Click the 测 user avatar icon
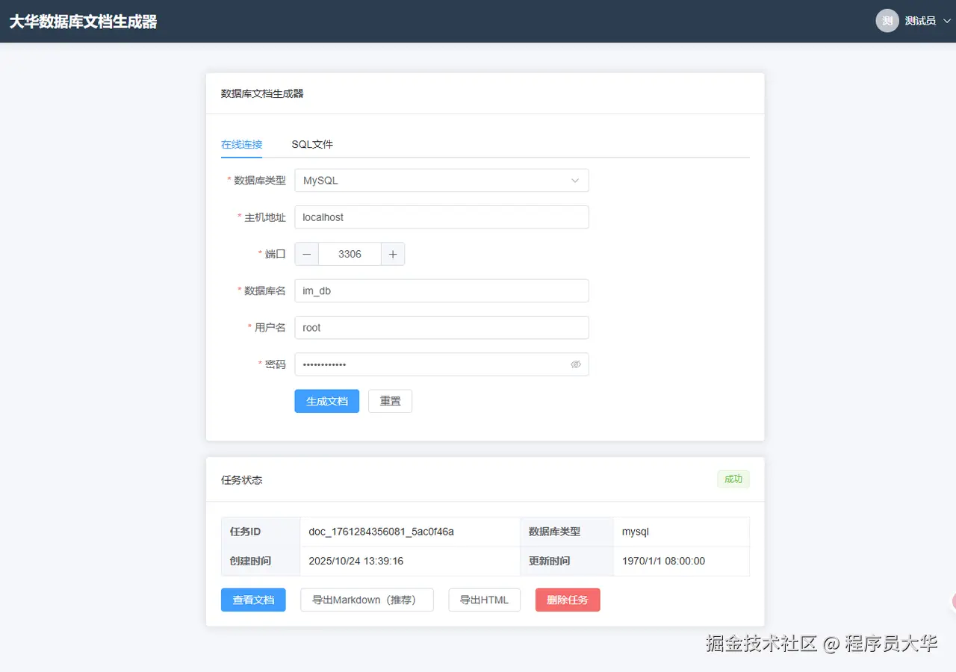Viewport: 956px width, 672px height. coord(886,20)
